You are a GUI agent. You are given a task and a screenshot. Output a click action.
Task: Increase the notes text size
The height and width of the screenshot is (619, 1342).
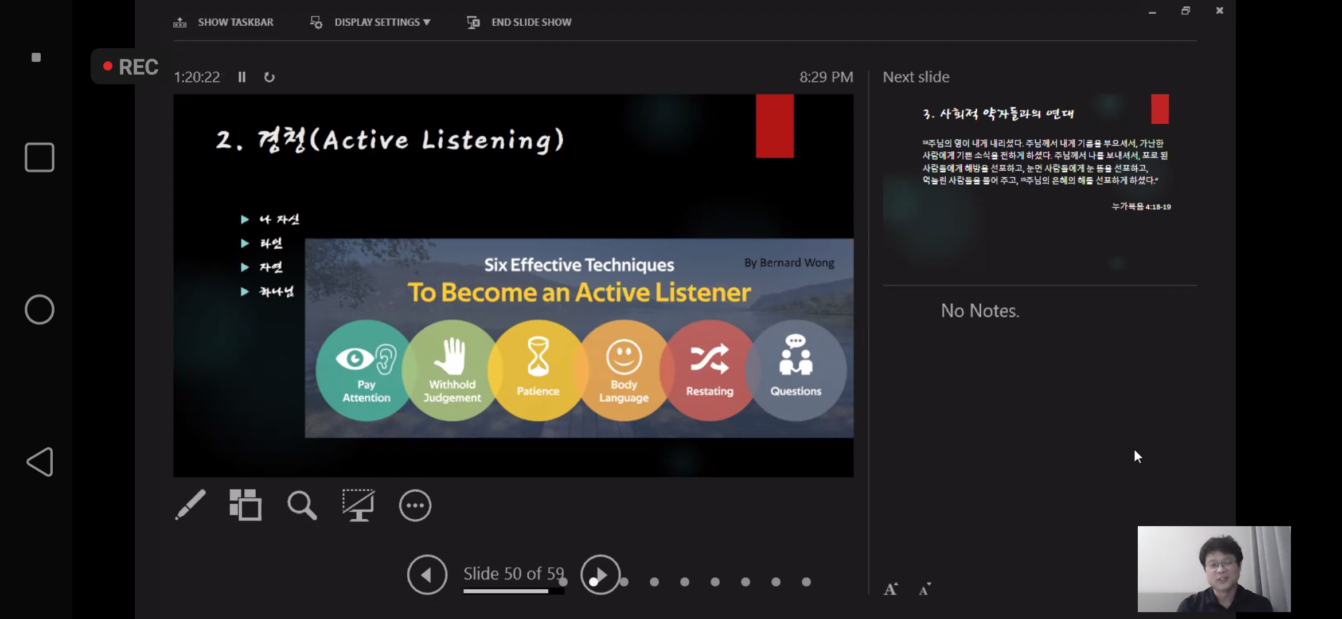890,589
